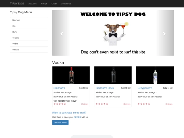This screenshot has height=138, width=184.
Task: Open the About Us page
Action: pos(32,4)
